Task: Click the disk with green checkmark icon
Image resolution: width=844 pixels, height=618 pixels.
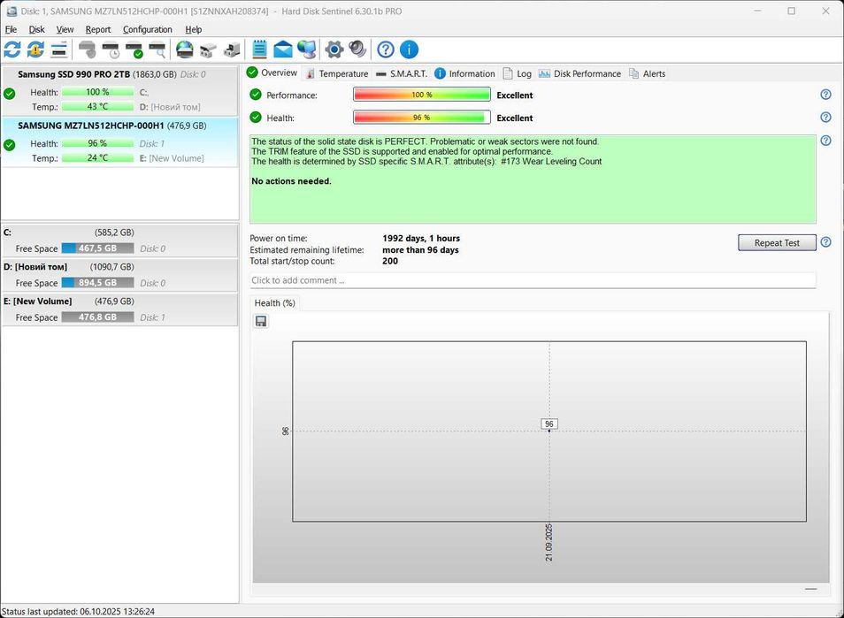Action: 134,50
